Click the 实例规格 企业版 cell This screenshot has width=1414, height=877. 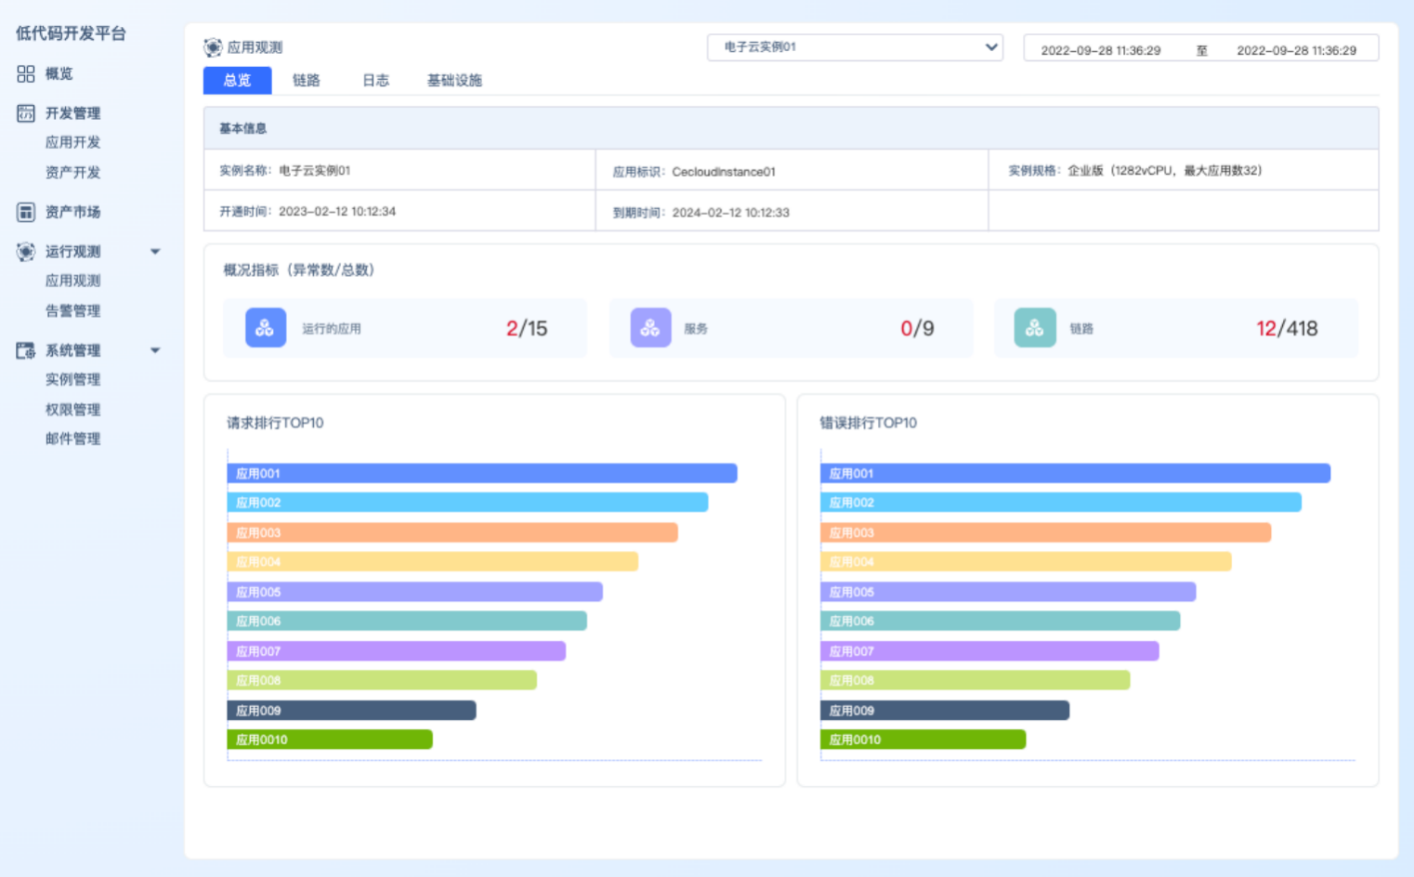pyautogui.click(x=1184, y=170)
